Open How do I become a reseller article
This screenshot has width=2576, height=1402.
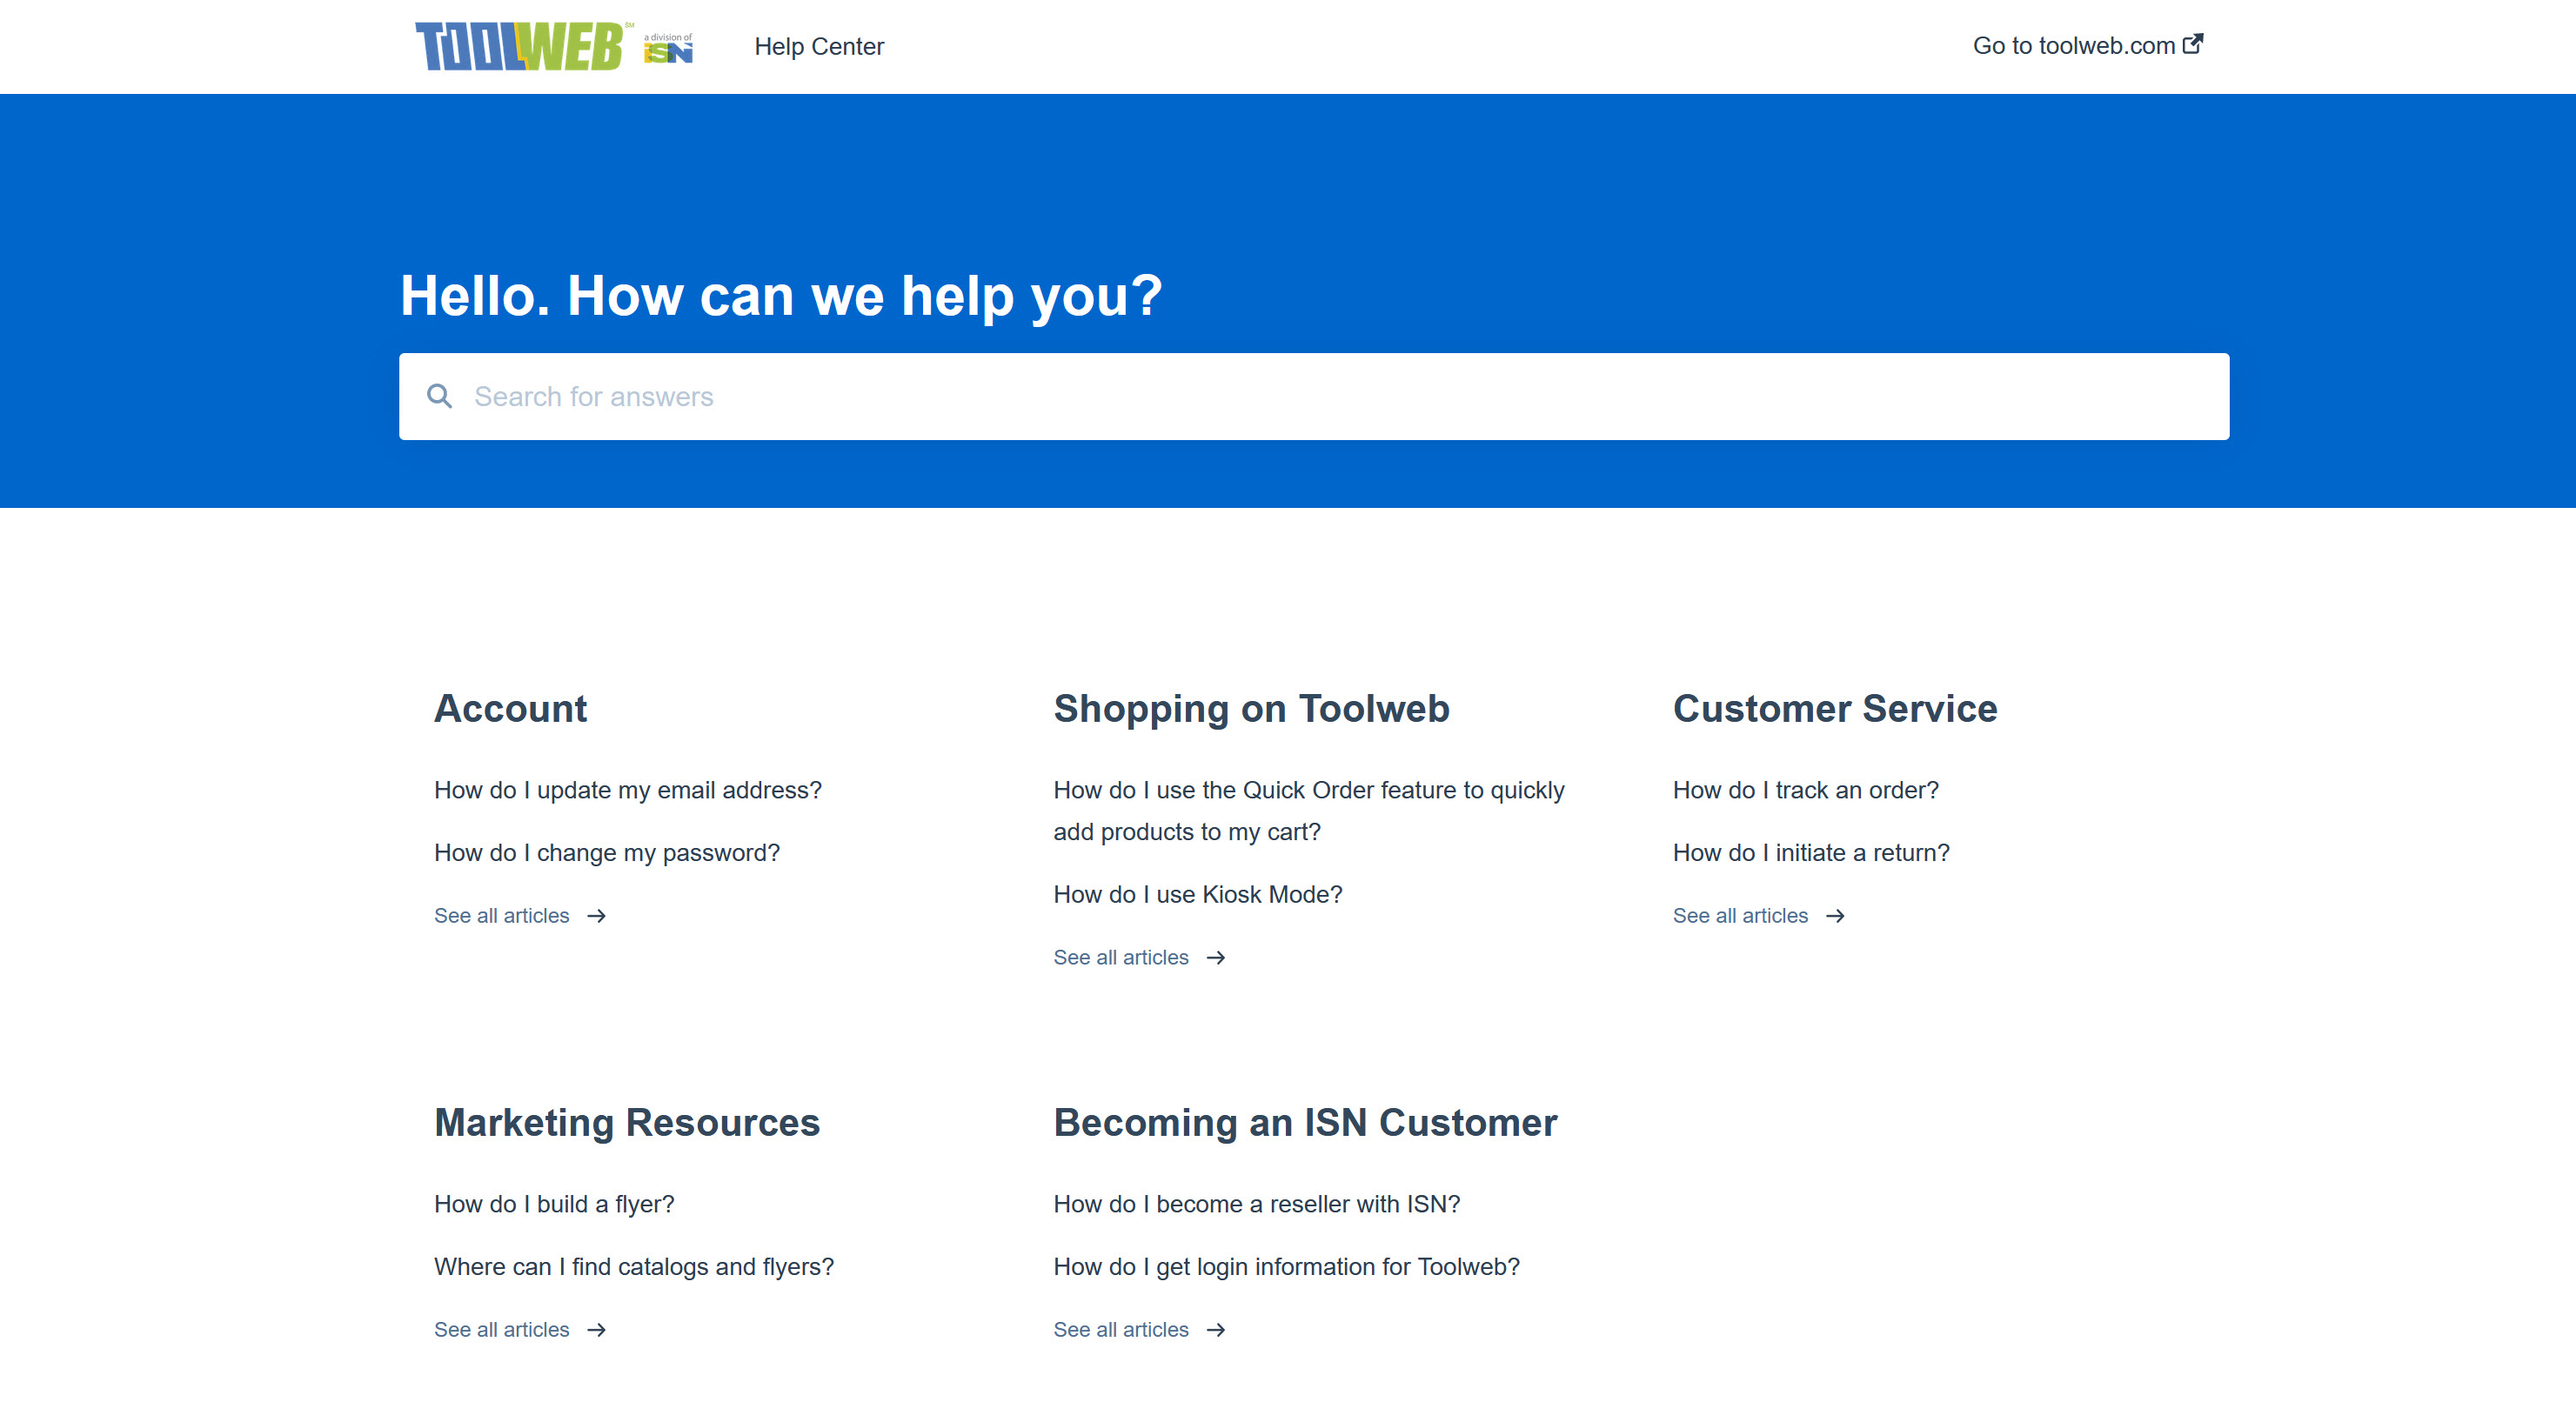(1256, 1204)
